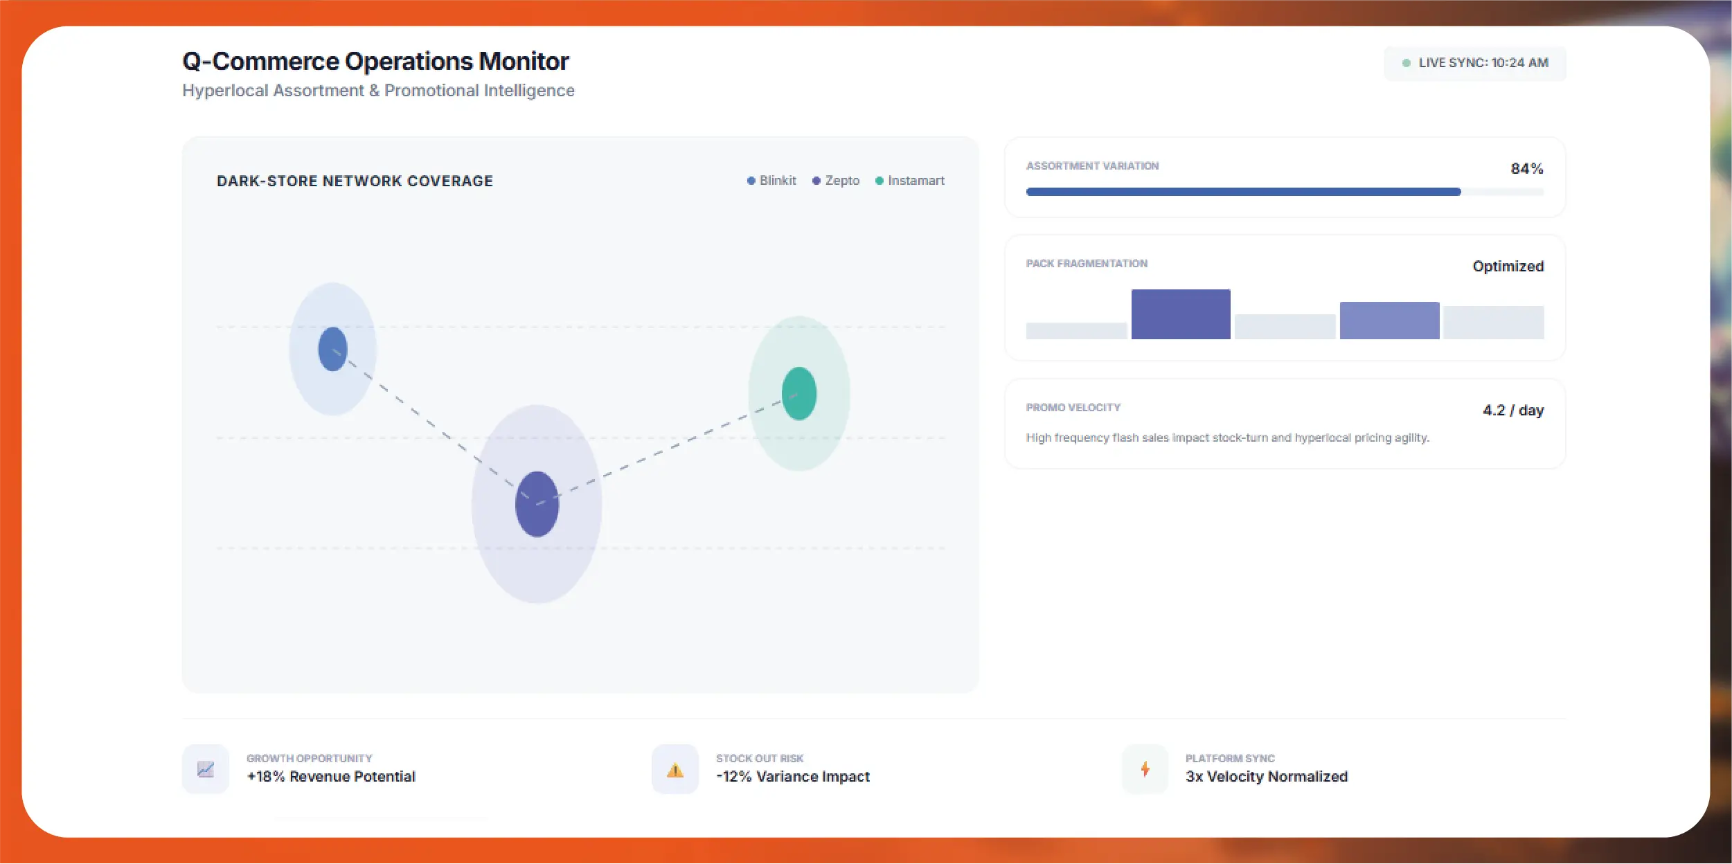
Task: Select the Blinkit legend item
Action: coord(771,181)
